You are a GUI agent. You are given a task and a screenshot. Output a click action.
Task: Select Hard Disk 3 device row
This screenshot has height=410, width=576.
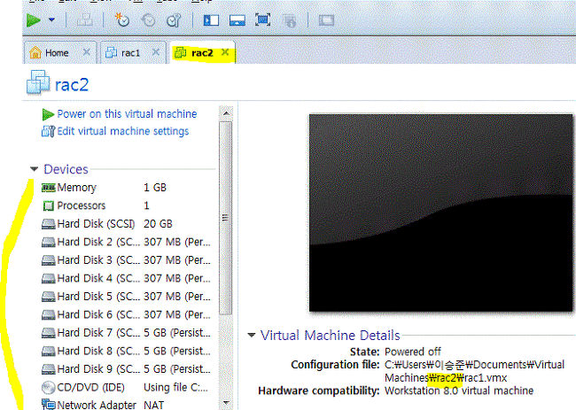(127, 260)
